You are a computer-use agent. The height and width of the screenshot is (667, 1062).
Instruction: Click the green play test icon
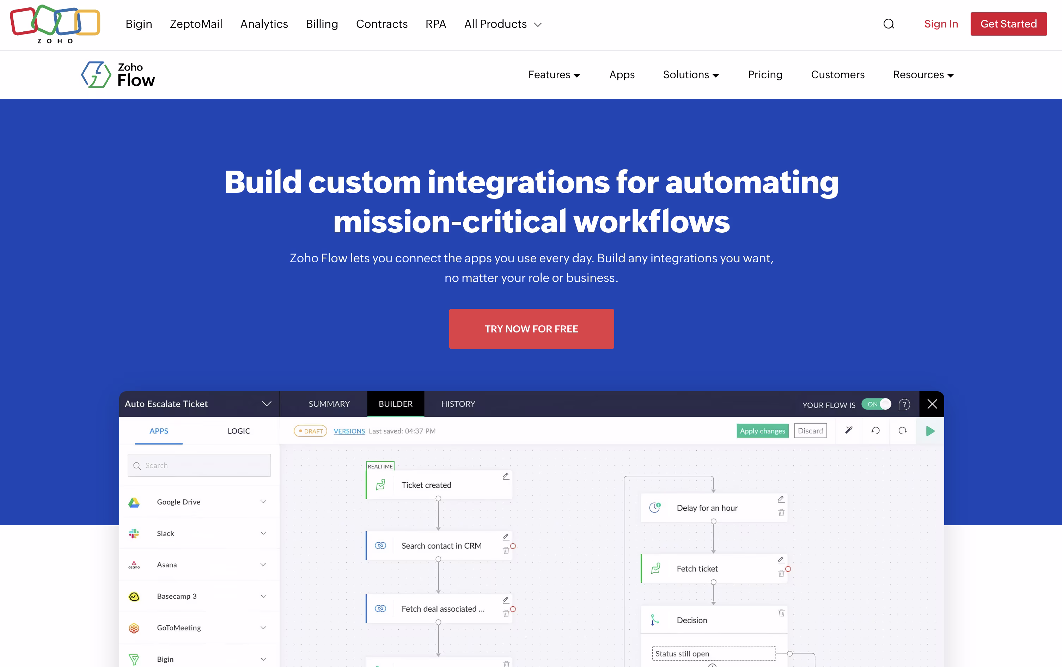point(930,431)
